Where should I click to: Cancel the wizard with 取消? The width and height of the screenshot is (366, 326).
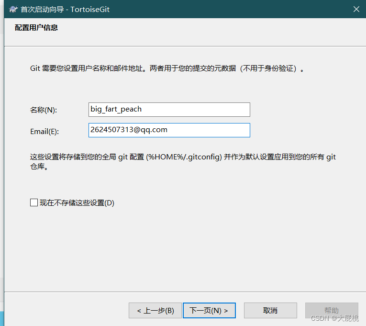coord(270,310)
